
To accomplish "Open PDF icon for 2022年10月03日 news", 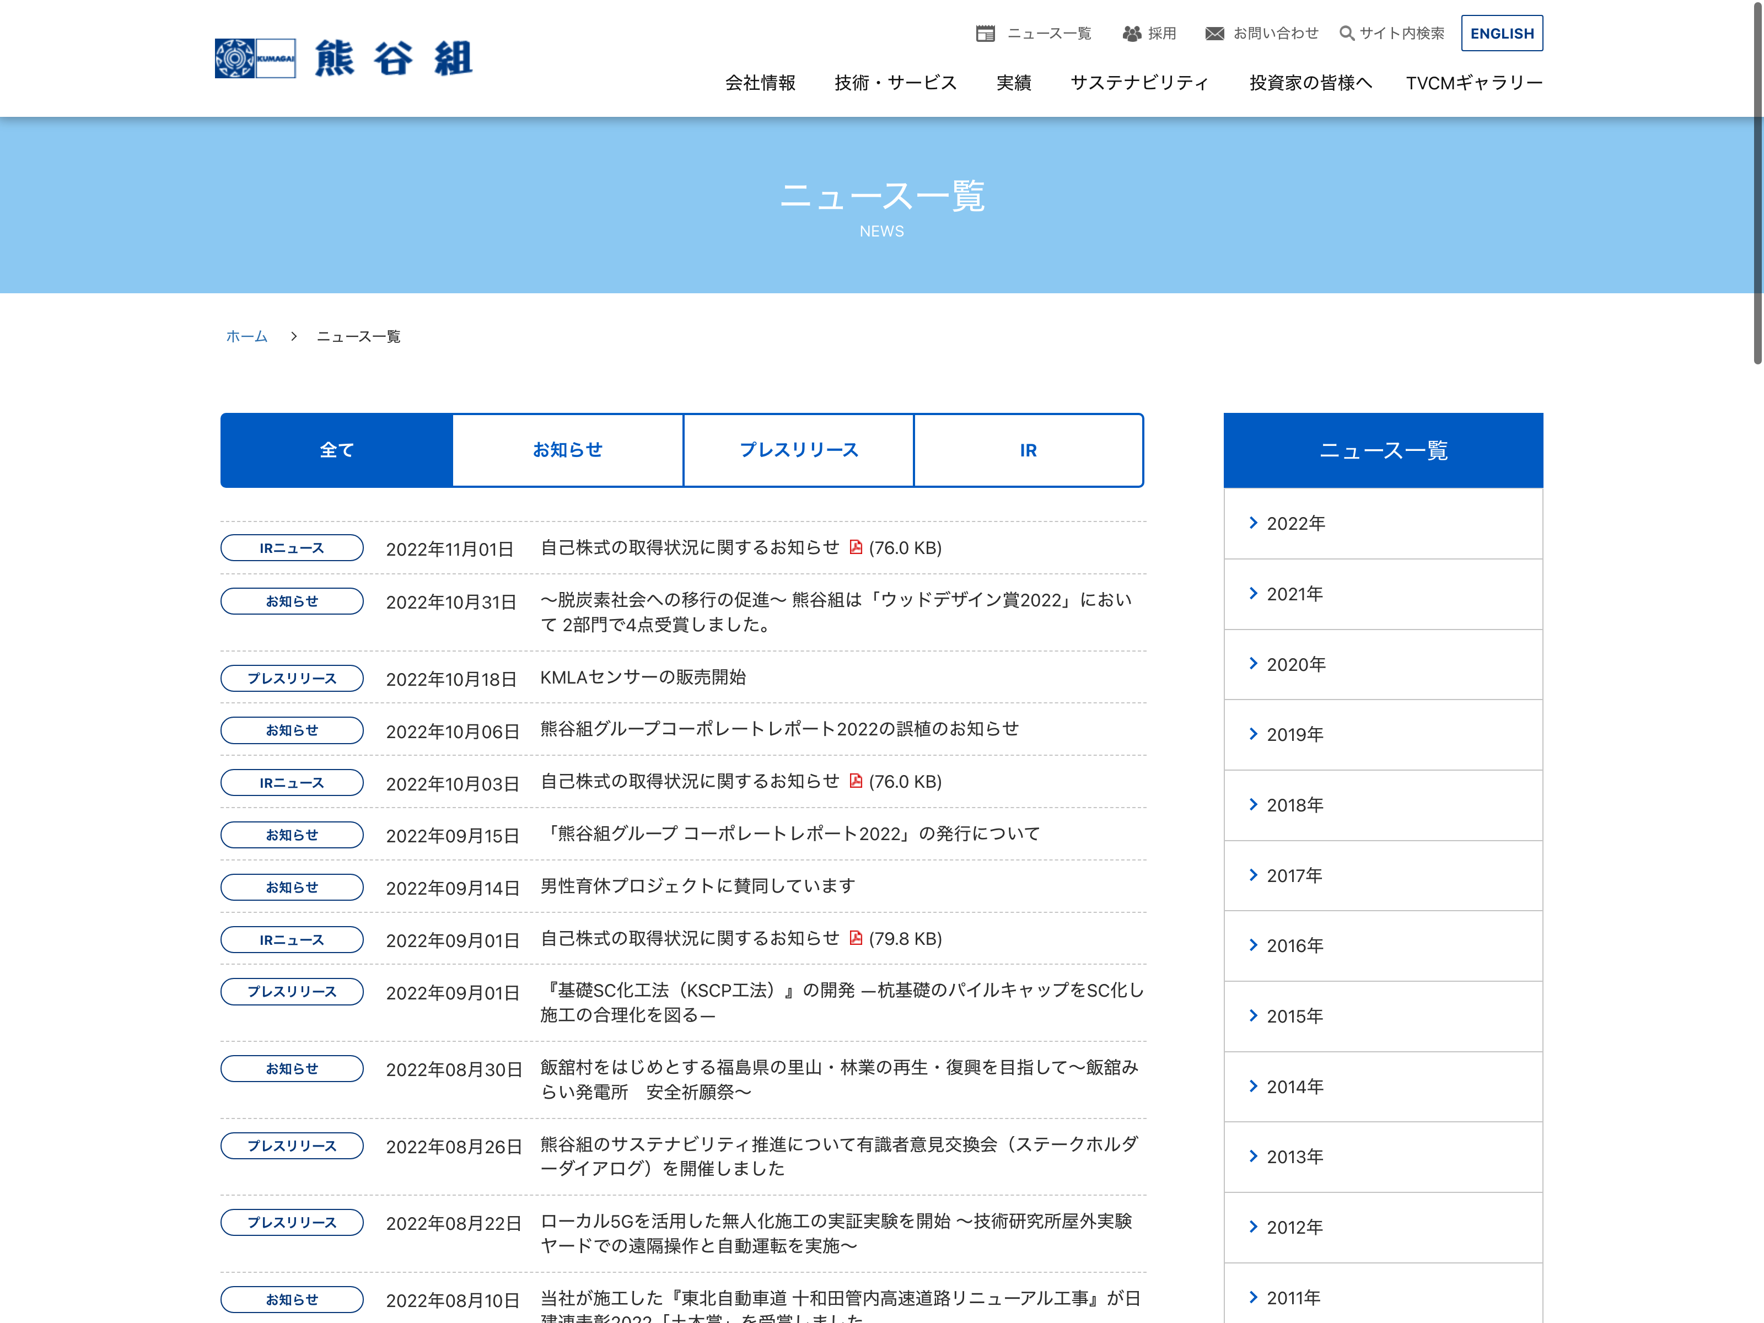I will coord(856,781).
